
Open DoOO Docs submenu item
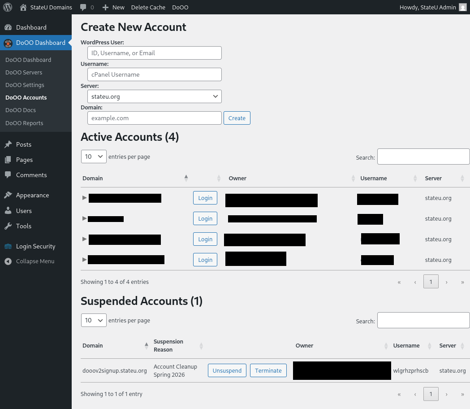pos(20,110)
